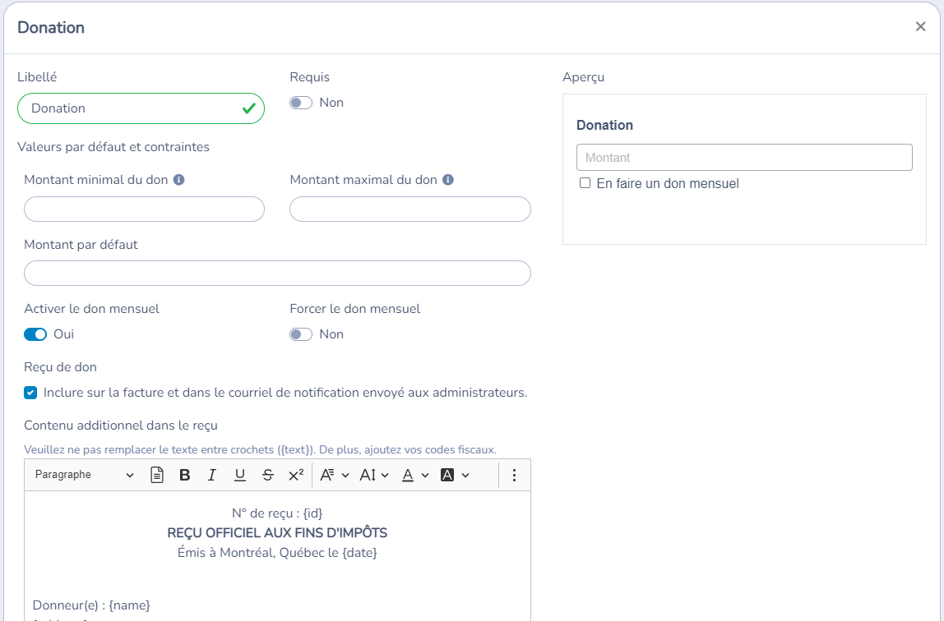Open the font family dropdown
Screen dimensions: 944x621
click(334, 475)
